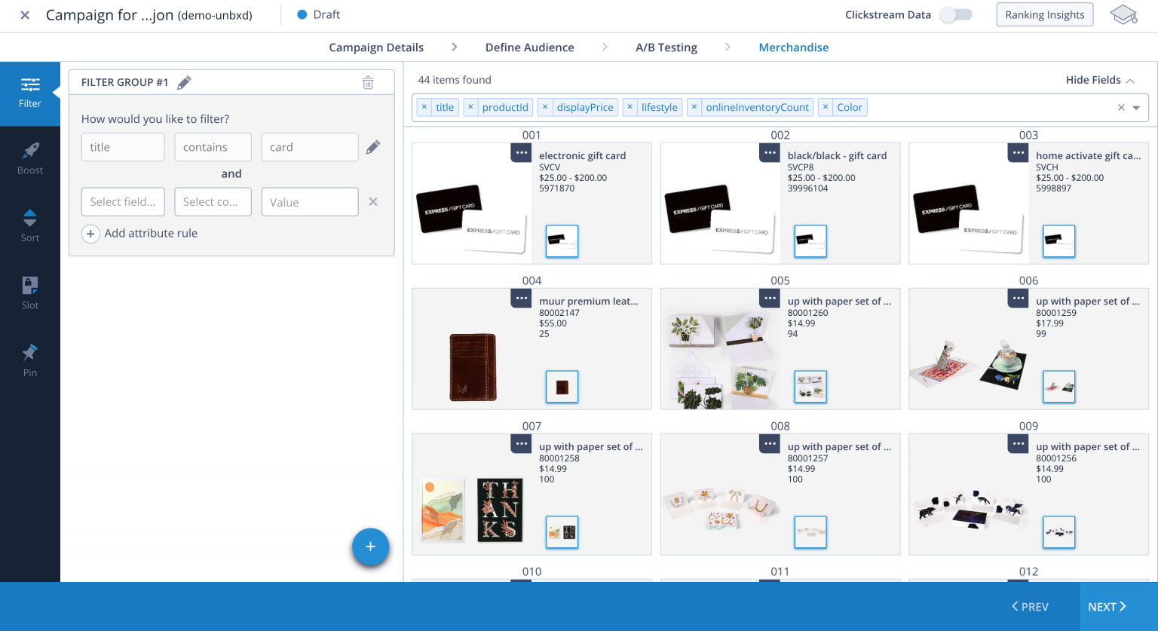Remove the productId field chip
This screenshot has height=631, width=1158.
(470, 107)
